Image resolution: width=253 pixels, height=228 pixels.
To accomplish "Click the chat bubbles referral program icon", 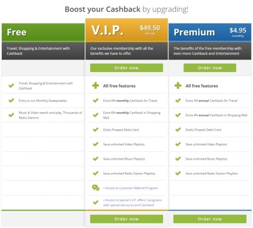I will (96, 188).
